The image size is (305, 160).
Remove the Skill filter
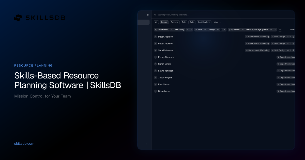224,29
